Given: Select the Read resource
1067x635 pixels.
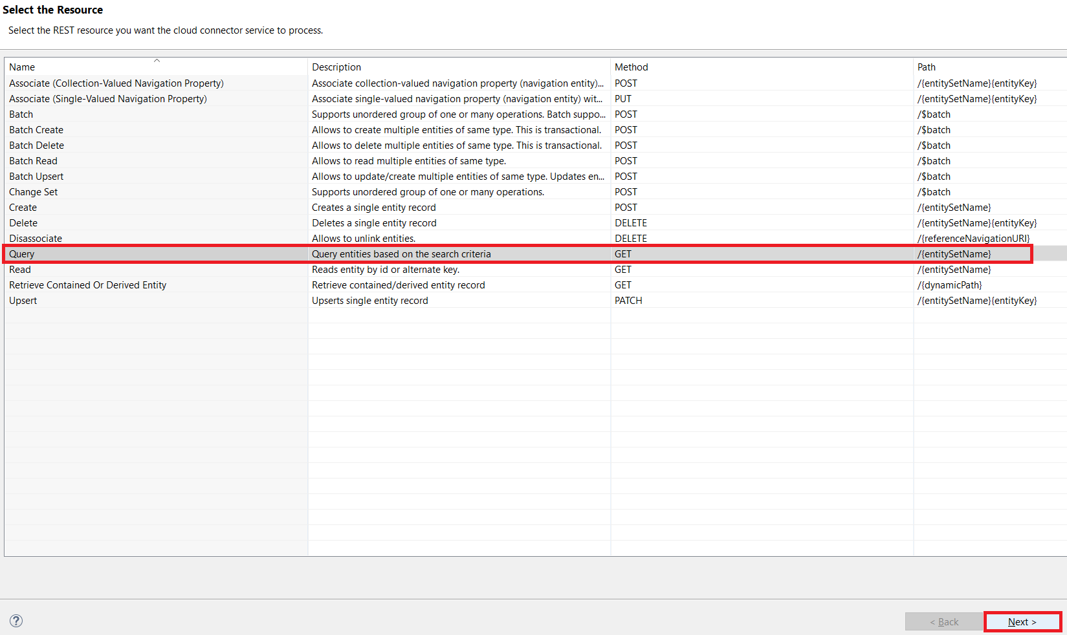Looking at the screenshot, I should coord(20,270).
